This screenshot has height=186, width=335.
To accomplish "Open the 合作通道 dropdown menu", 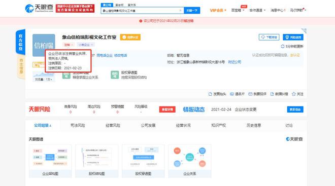I will 257,10.
